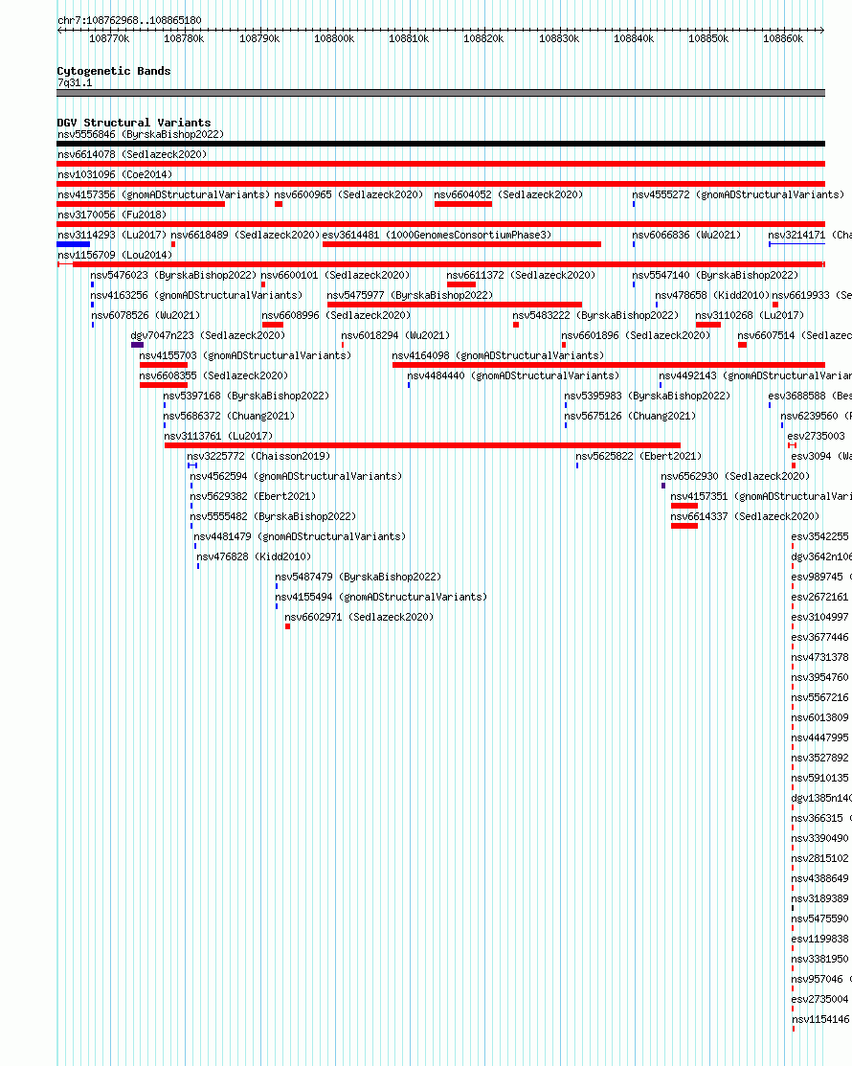Screen dimensions: 852x1066
Task: Click the gray 7q31.1 cytogenetic band bar
Action: tap(441, 93)
